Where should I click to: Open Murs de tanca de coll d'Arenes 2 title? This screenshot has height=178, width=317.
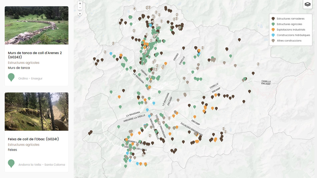pyautogui.click(x=35, y=55)
